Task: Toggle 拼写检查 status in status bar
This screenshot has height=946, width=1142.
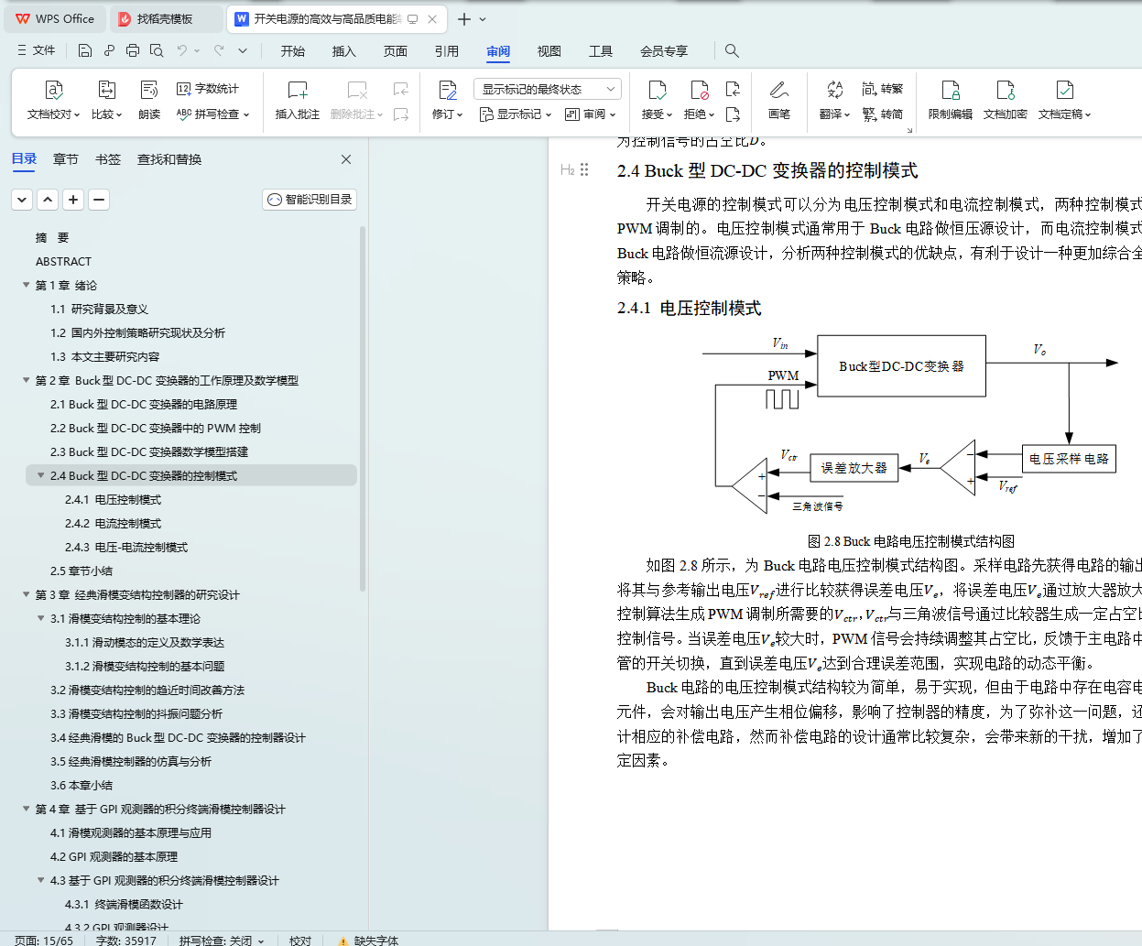Action: point(221,941)
